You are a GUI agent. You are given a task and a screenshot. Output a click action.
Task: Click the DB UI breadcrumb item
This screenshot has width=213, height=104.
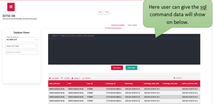coord(107,12)
